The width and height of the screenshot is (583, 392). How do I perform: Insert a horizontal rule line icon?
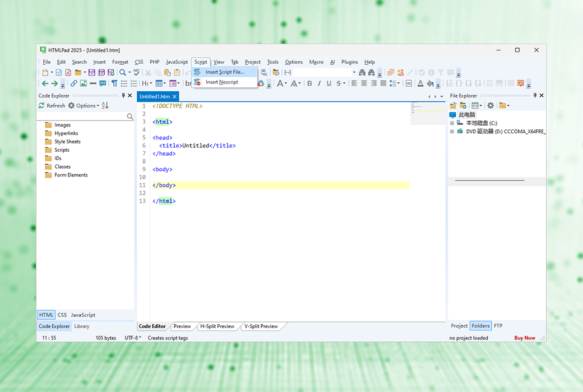pos(93,83)
